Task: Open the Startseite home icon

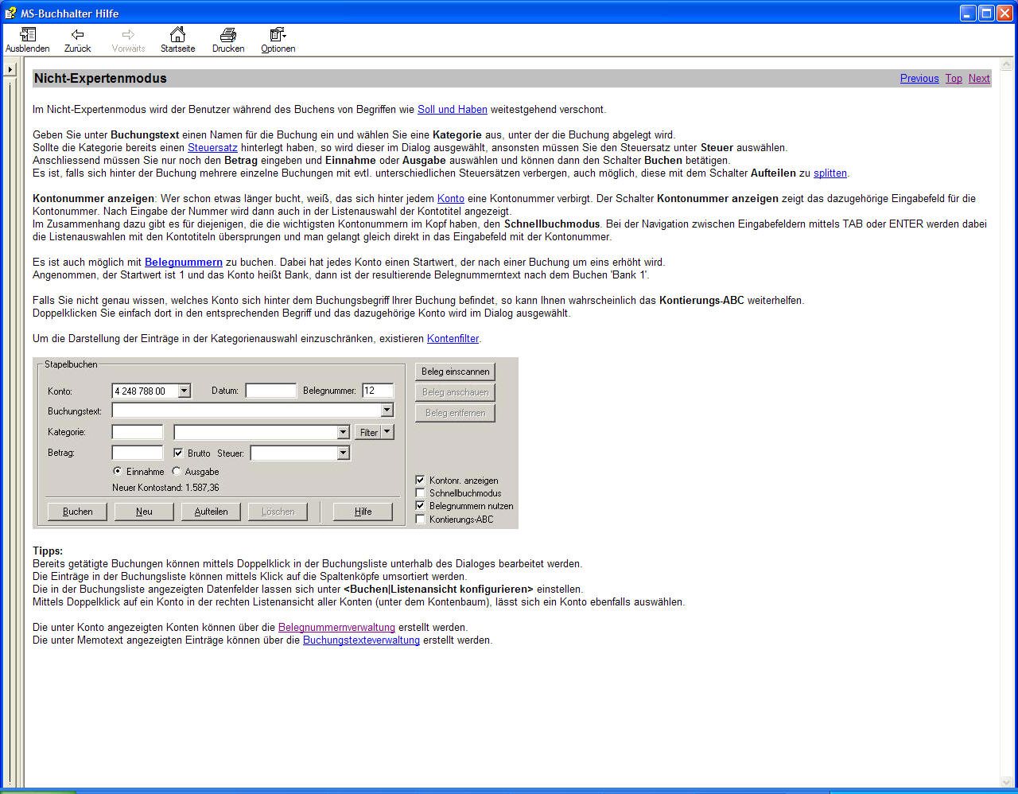Action: click(178, 40)
